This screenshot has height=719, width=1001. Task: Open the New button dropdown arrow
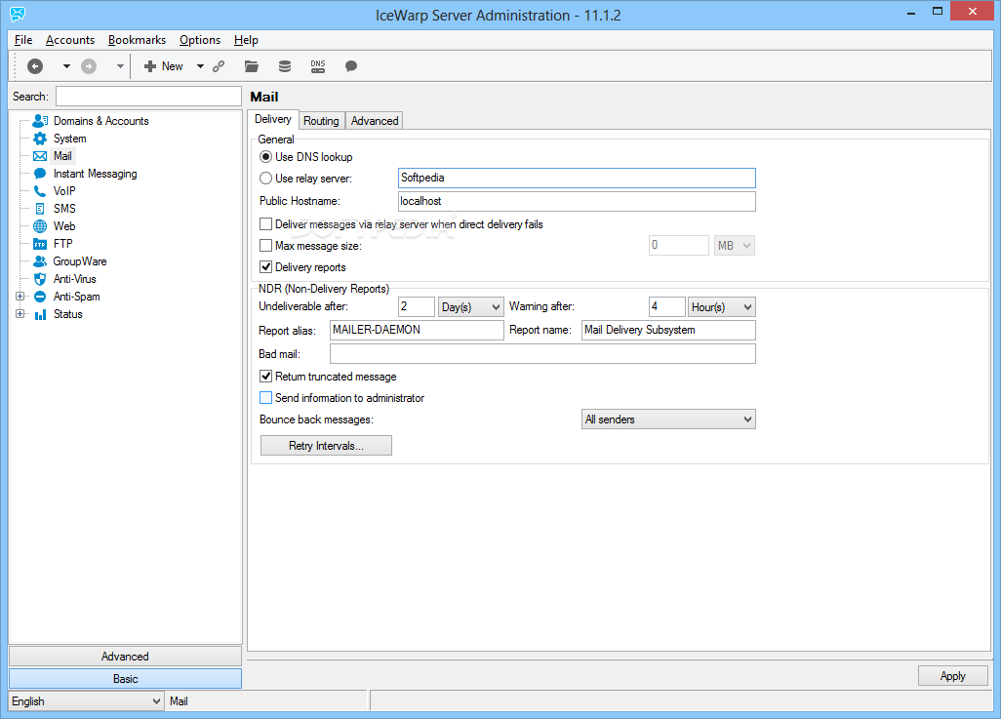coord(200,65)
